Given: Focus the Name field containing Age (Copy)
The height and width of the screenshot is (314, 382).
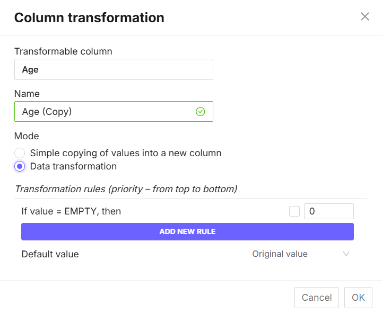Looking at the screenshot, I should (x=106, y=112).
